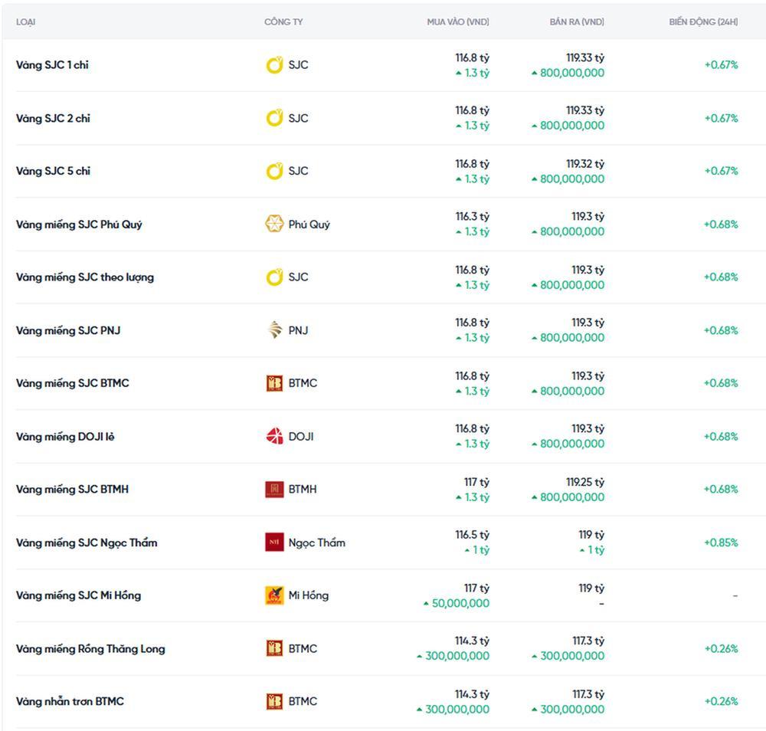Image resolution: width=766 pixels, height=731 pixels.
Task: Click +0.26% change for Vàng miếng Rồng Thăng Long
Action: click(721, 648)
